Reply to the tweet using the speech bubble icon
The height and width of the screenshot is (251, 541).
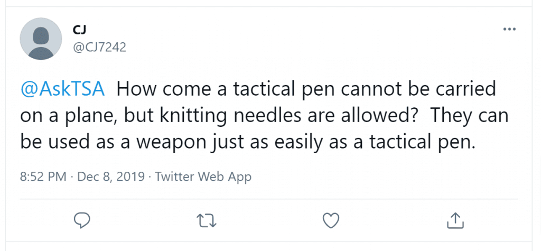point(82,220)
